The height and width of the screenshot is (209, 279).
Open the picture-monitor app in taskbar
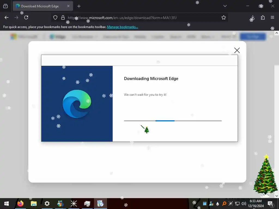[87, 204]
